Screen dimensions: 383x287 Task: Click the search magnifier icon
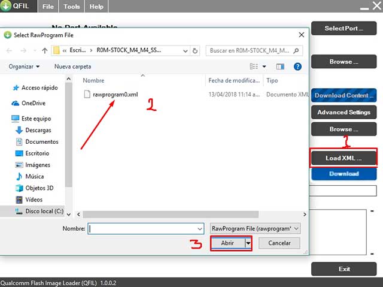click(296, 50)
